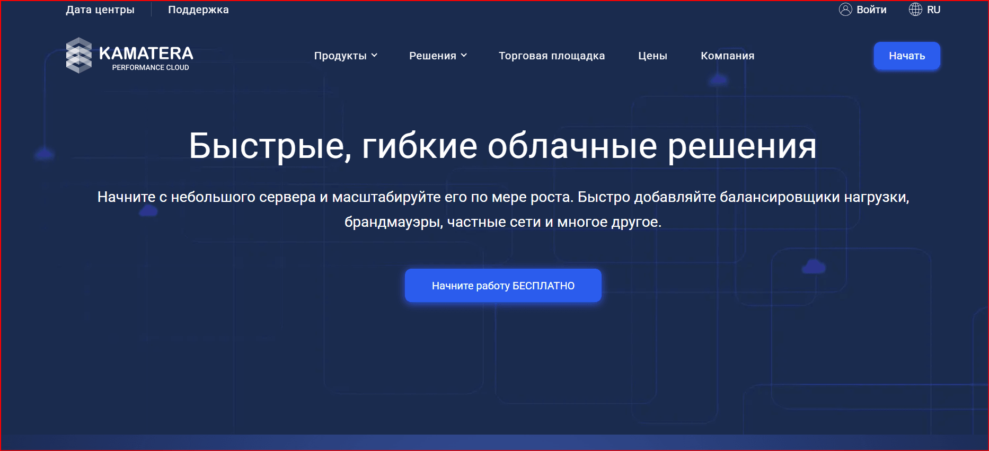Viewport: 989px width, 451px height.
Task: Click the KAMATERA wordmark text
Action: [x=146, y=53]
